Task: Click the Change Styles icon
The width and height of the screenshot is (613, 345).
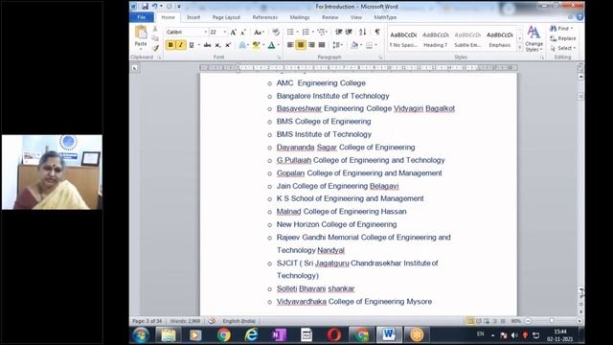Action: pyautogui.click(x=534, y=38)
